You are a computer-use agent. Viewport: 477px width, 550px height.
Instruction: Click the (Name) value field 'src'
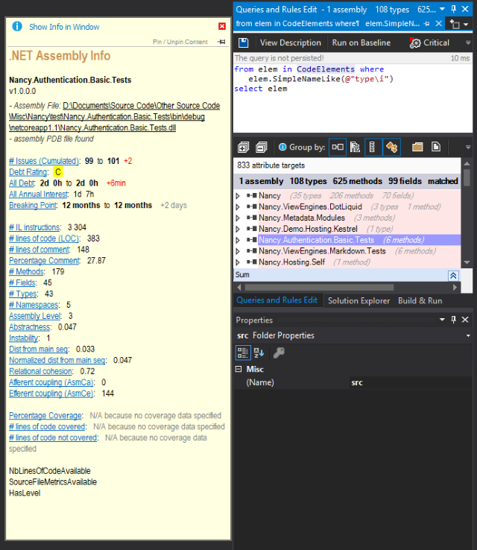[411, 382]
